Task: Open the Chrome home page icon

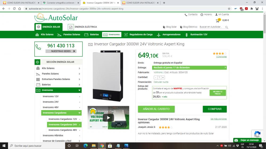Action: pyautogui.click(x=19, y=9)
